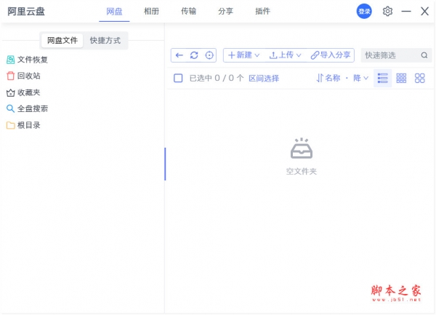Click the locate target icon in toolbar
Screen dimensions: 436x315
point(209,55)
